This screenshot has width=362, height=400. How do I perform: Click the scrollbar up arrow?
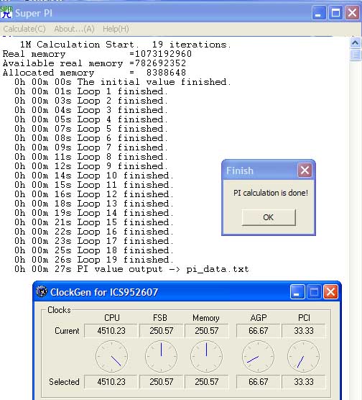coord(356,42)
